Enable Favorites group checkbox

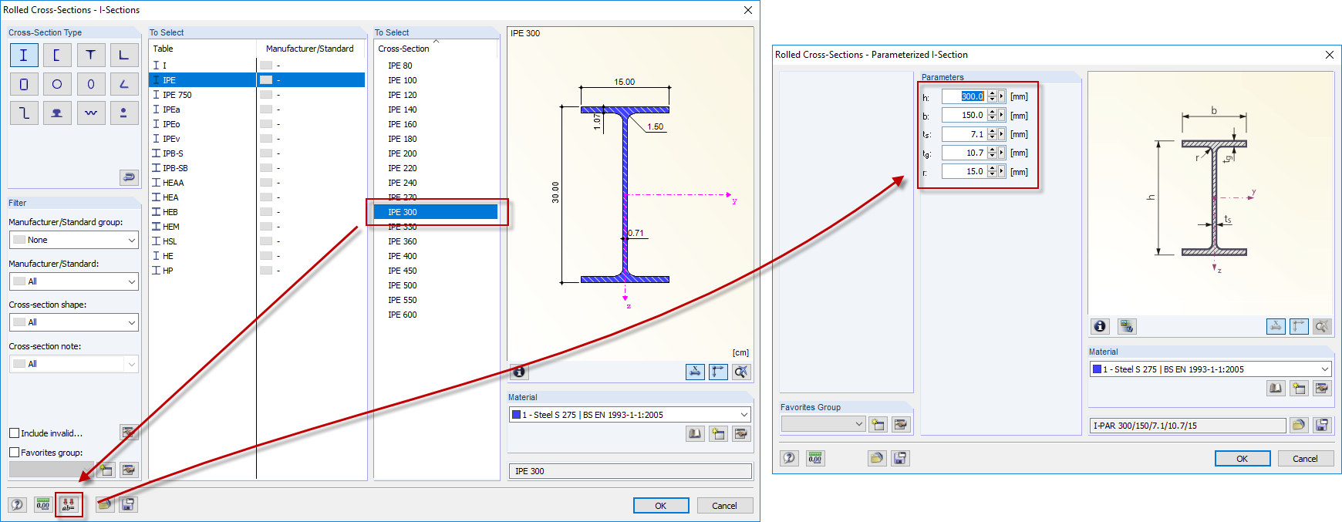click(14, 453)
